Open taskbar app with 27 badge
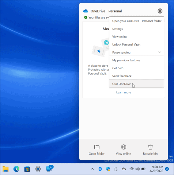Viewport: 174px width, 175px height. pos(49,168)
